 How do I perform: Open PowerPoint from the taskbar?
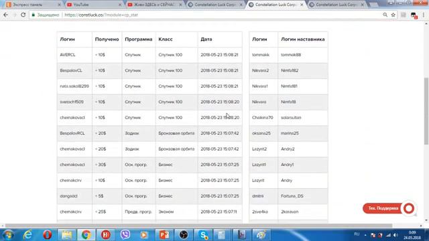click(x=164, y=235)
